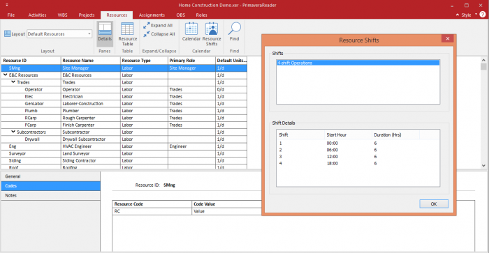
Task: Close the Resource Shifts dialog
Action: (448, 38)
